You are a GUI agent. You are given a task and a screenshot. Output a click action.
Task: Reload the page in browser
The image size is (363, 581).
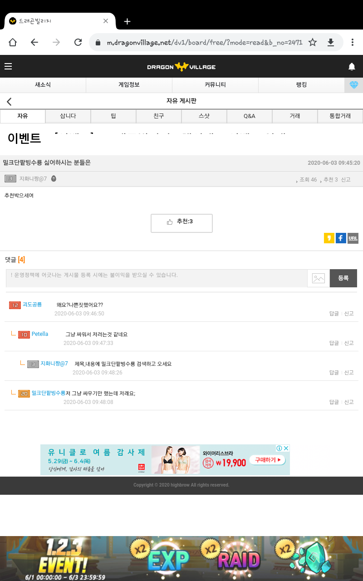click(78, 42)
